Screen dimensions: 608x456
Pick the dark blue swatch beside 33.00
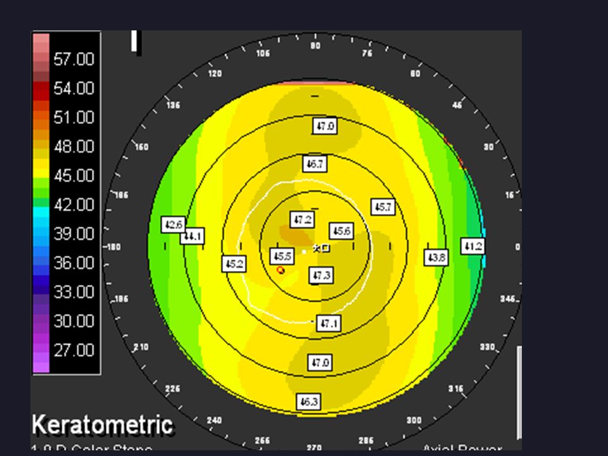coord(41,289)
